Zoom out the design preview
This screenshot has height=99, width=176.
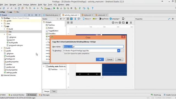113,23
